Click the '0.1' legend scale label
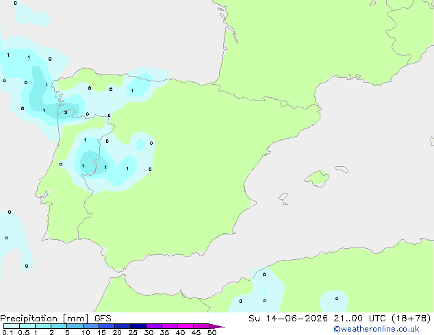The height and width of the screenshot is (335, 434). click(8, 332)
